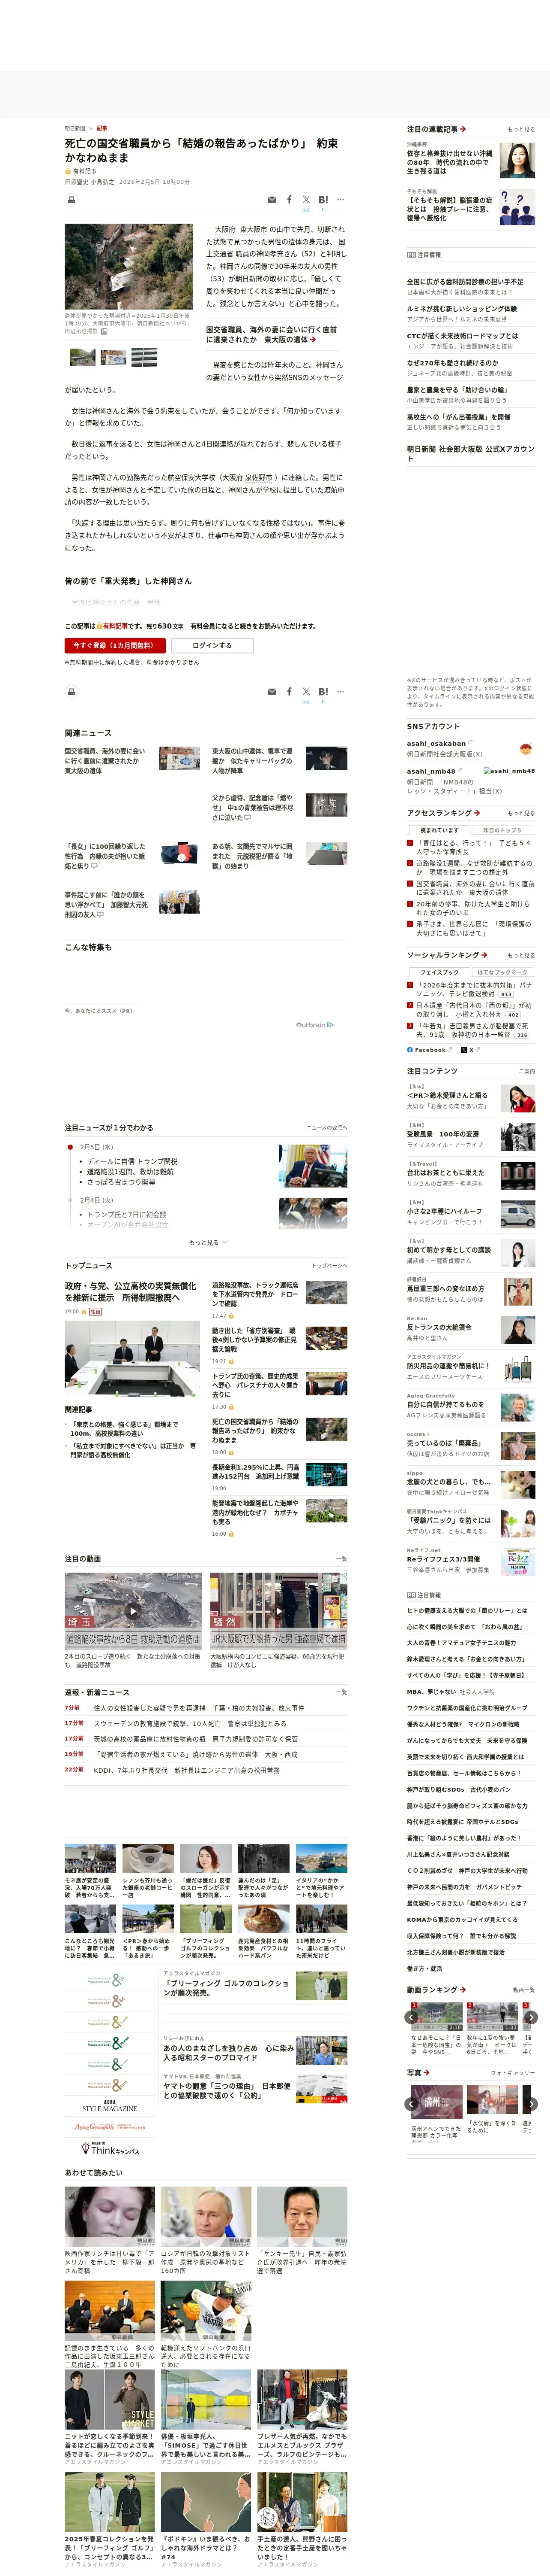Go to next photo in 写真 carousel

click(531, 2104)
